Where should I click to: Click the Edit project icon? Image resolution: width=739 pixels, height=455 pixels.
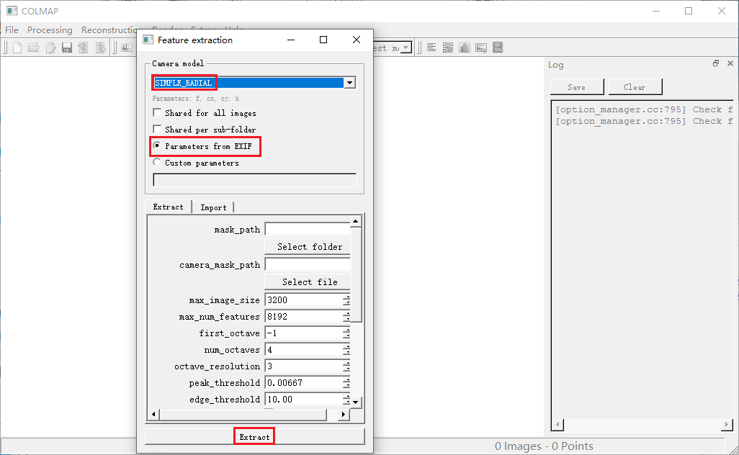coord(50,48)
